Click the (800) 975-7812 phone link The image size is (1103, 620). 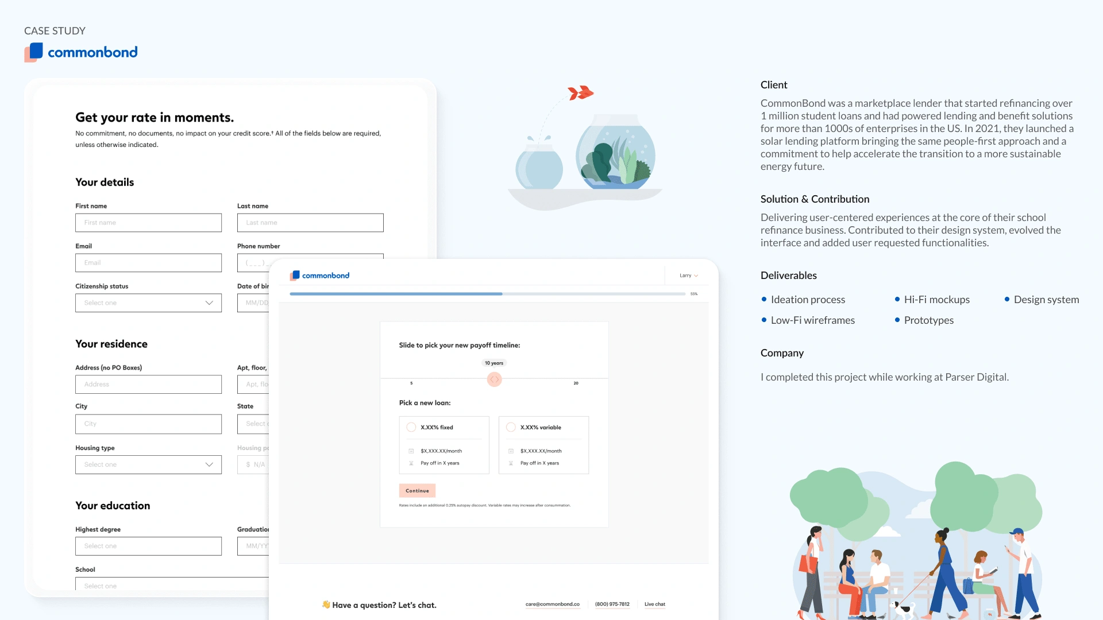tap(612, 604)
